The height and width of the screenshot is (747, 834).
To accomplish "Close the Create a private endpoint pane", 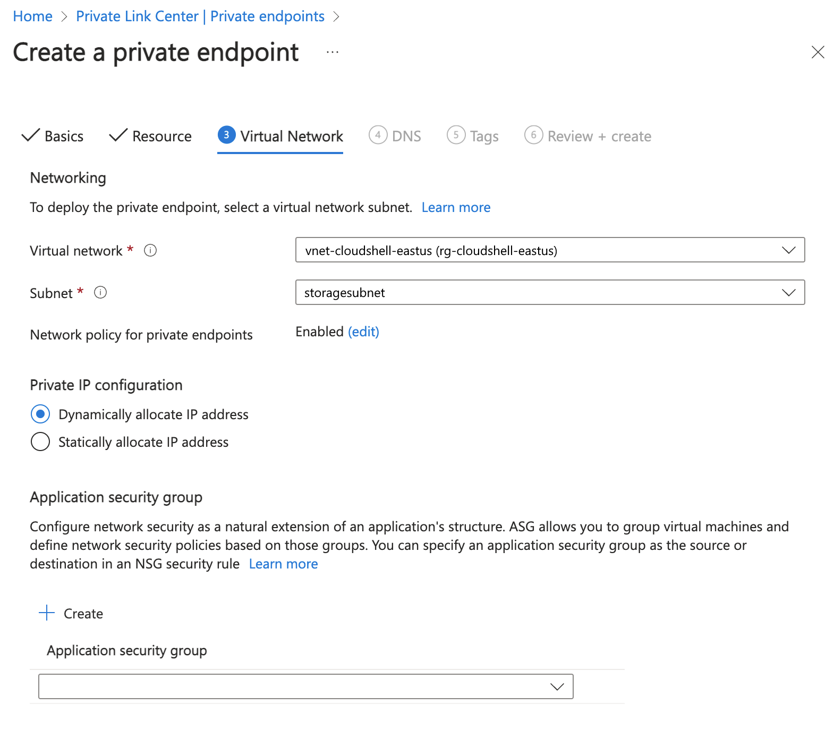I will 818,52.
